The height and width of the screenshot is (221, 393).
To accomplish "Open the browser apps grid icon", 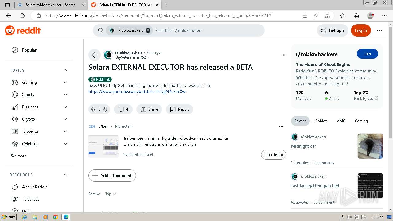I will pos(305,16).
